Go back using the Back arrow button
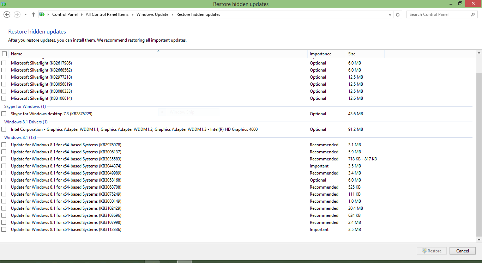 click(7, 14)
